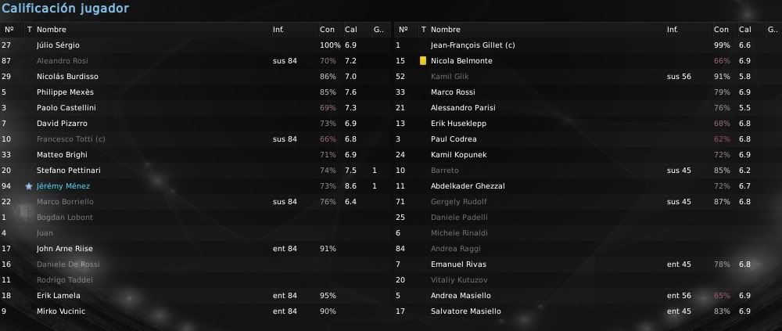This screenshot has width=782, height=331.
Task: Open Jérémy Ménez player profile
Action: pyautogui.click(x=63, y=186)
